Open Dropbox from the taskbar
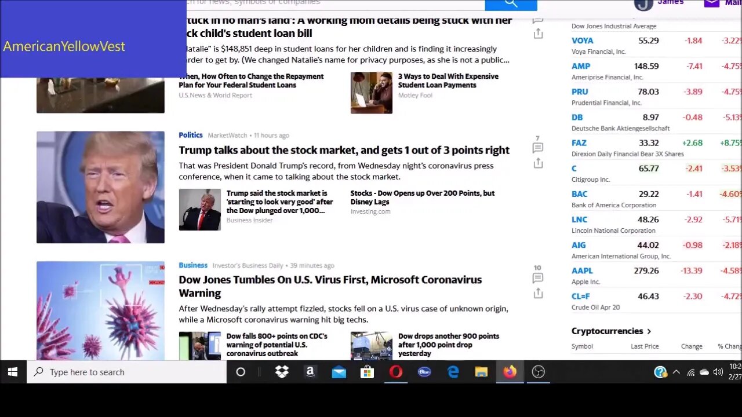Viewport: 742px width, 417px height. (x=282, y=372)
